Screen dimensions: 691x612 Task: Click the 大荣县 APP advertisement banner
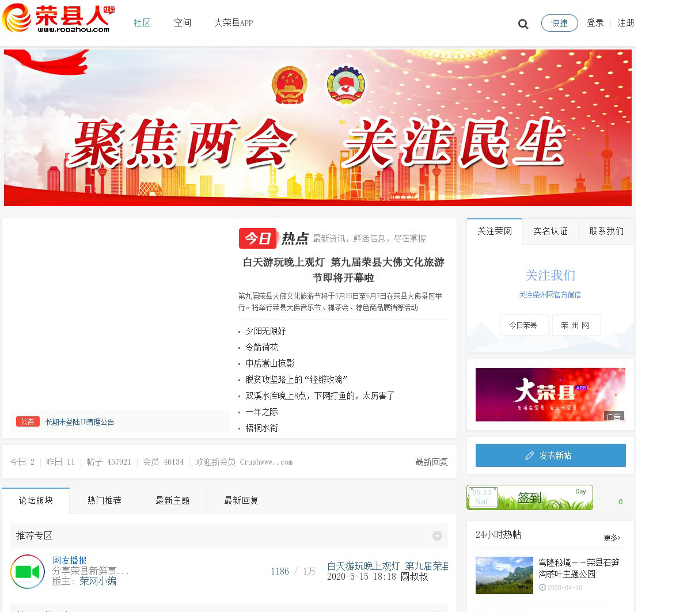click(550, 394)
